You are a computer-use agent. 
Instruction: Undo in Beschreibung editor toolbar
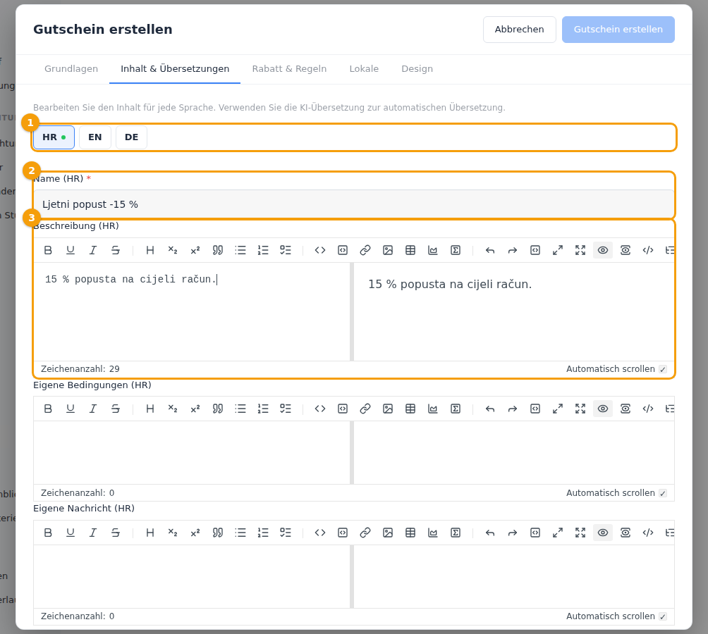tap(490, 250)
